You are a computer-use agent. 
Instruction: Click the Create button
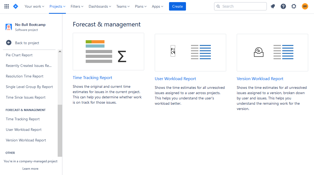177,6
